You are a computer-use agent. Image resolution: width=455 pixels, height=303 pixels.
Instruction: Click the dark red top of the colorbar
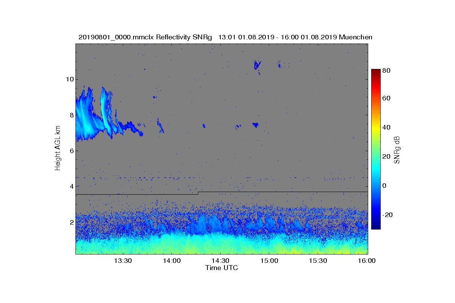click(376, 72)
